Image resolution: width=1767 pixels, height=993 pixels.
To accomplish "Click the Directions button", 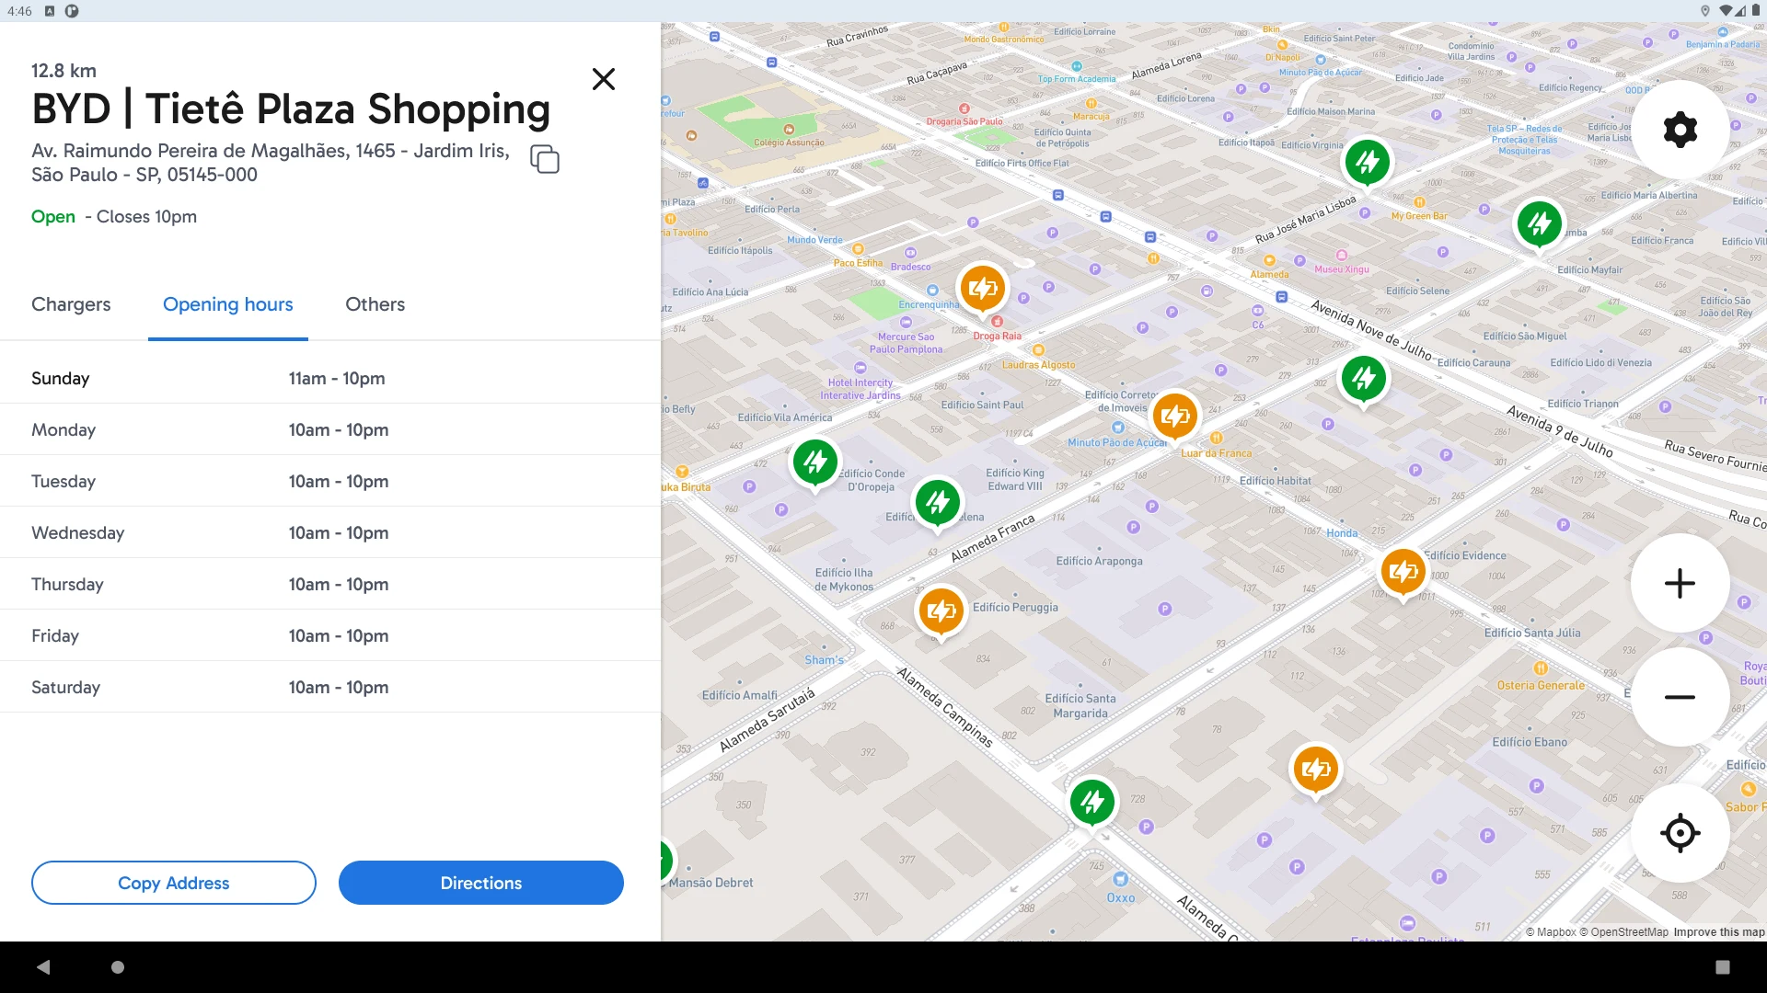I will pyautogui.click(x=481, y=883).
